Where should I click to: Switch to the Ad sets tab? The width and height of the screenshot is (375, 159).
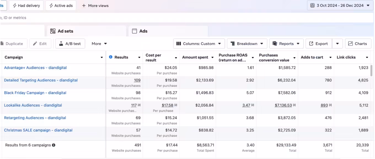[87, 31]
